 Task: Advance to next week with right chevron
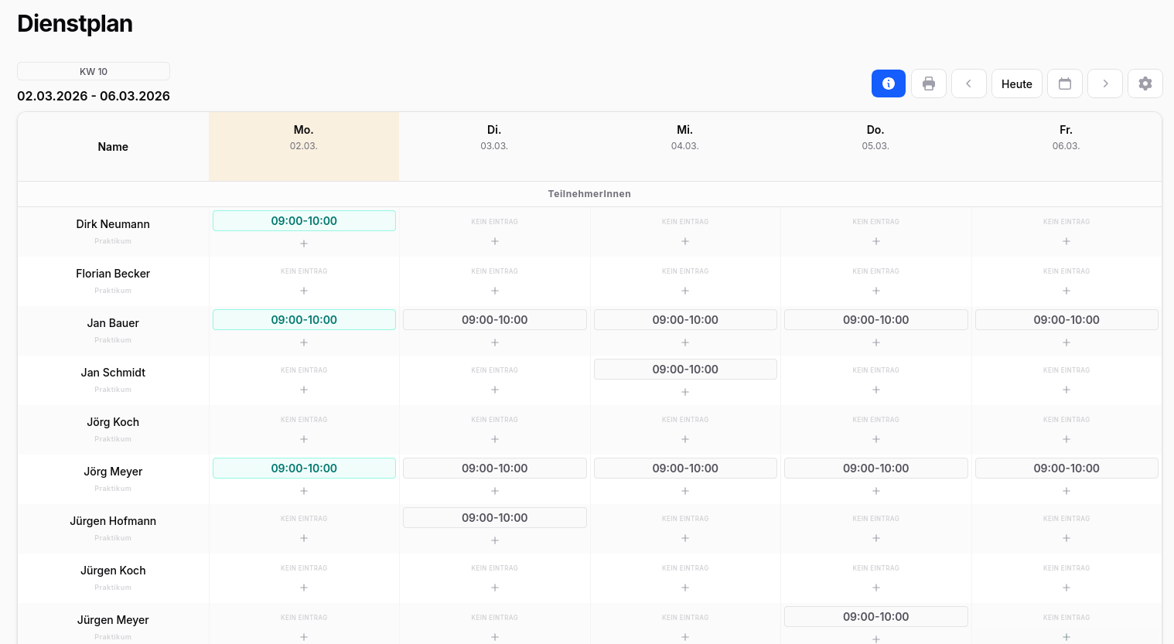1104,83
